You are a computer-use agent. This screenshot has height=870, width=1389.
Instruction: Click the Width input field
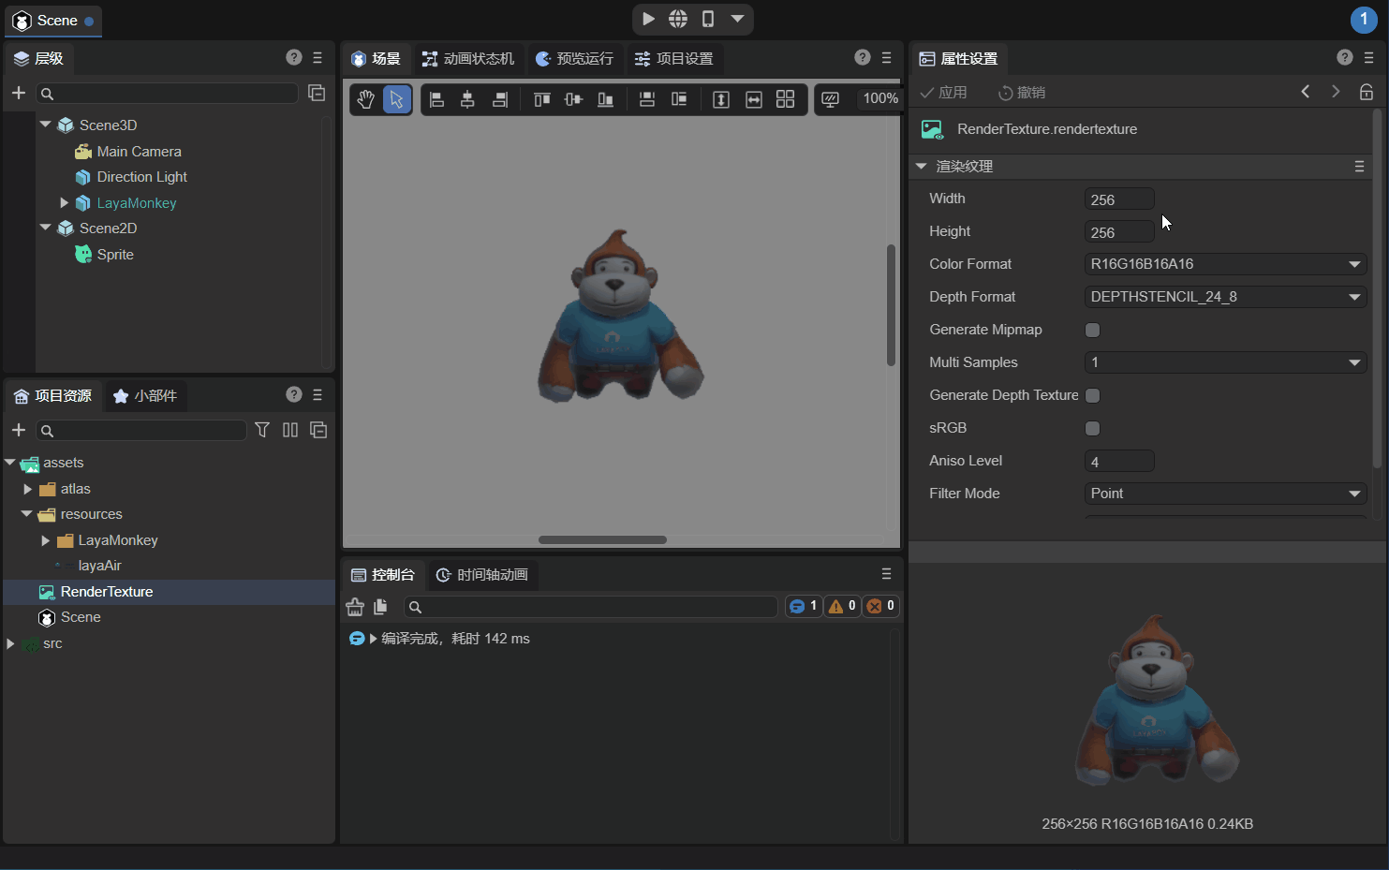click(1118, 199)
